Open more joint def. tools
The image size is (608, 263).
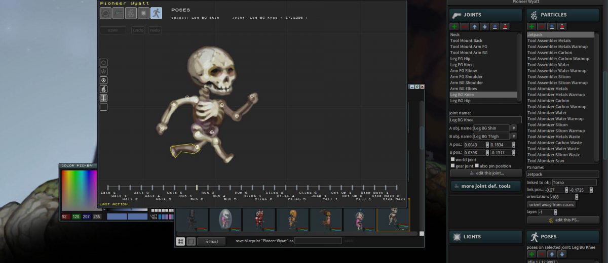click(486, 186)
